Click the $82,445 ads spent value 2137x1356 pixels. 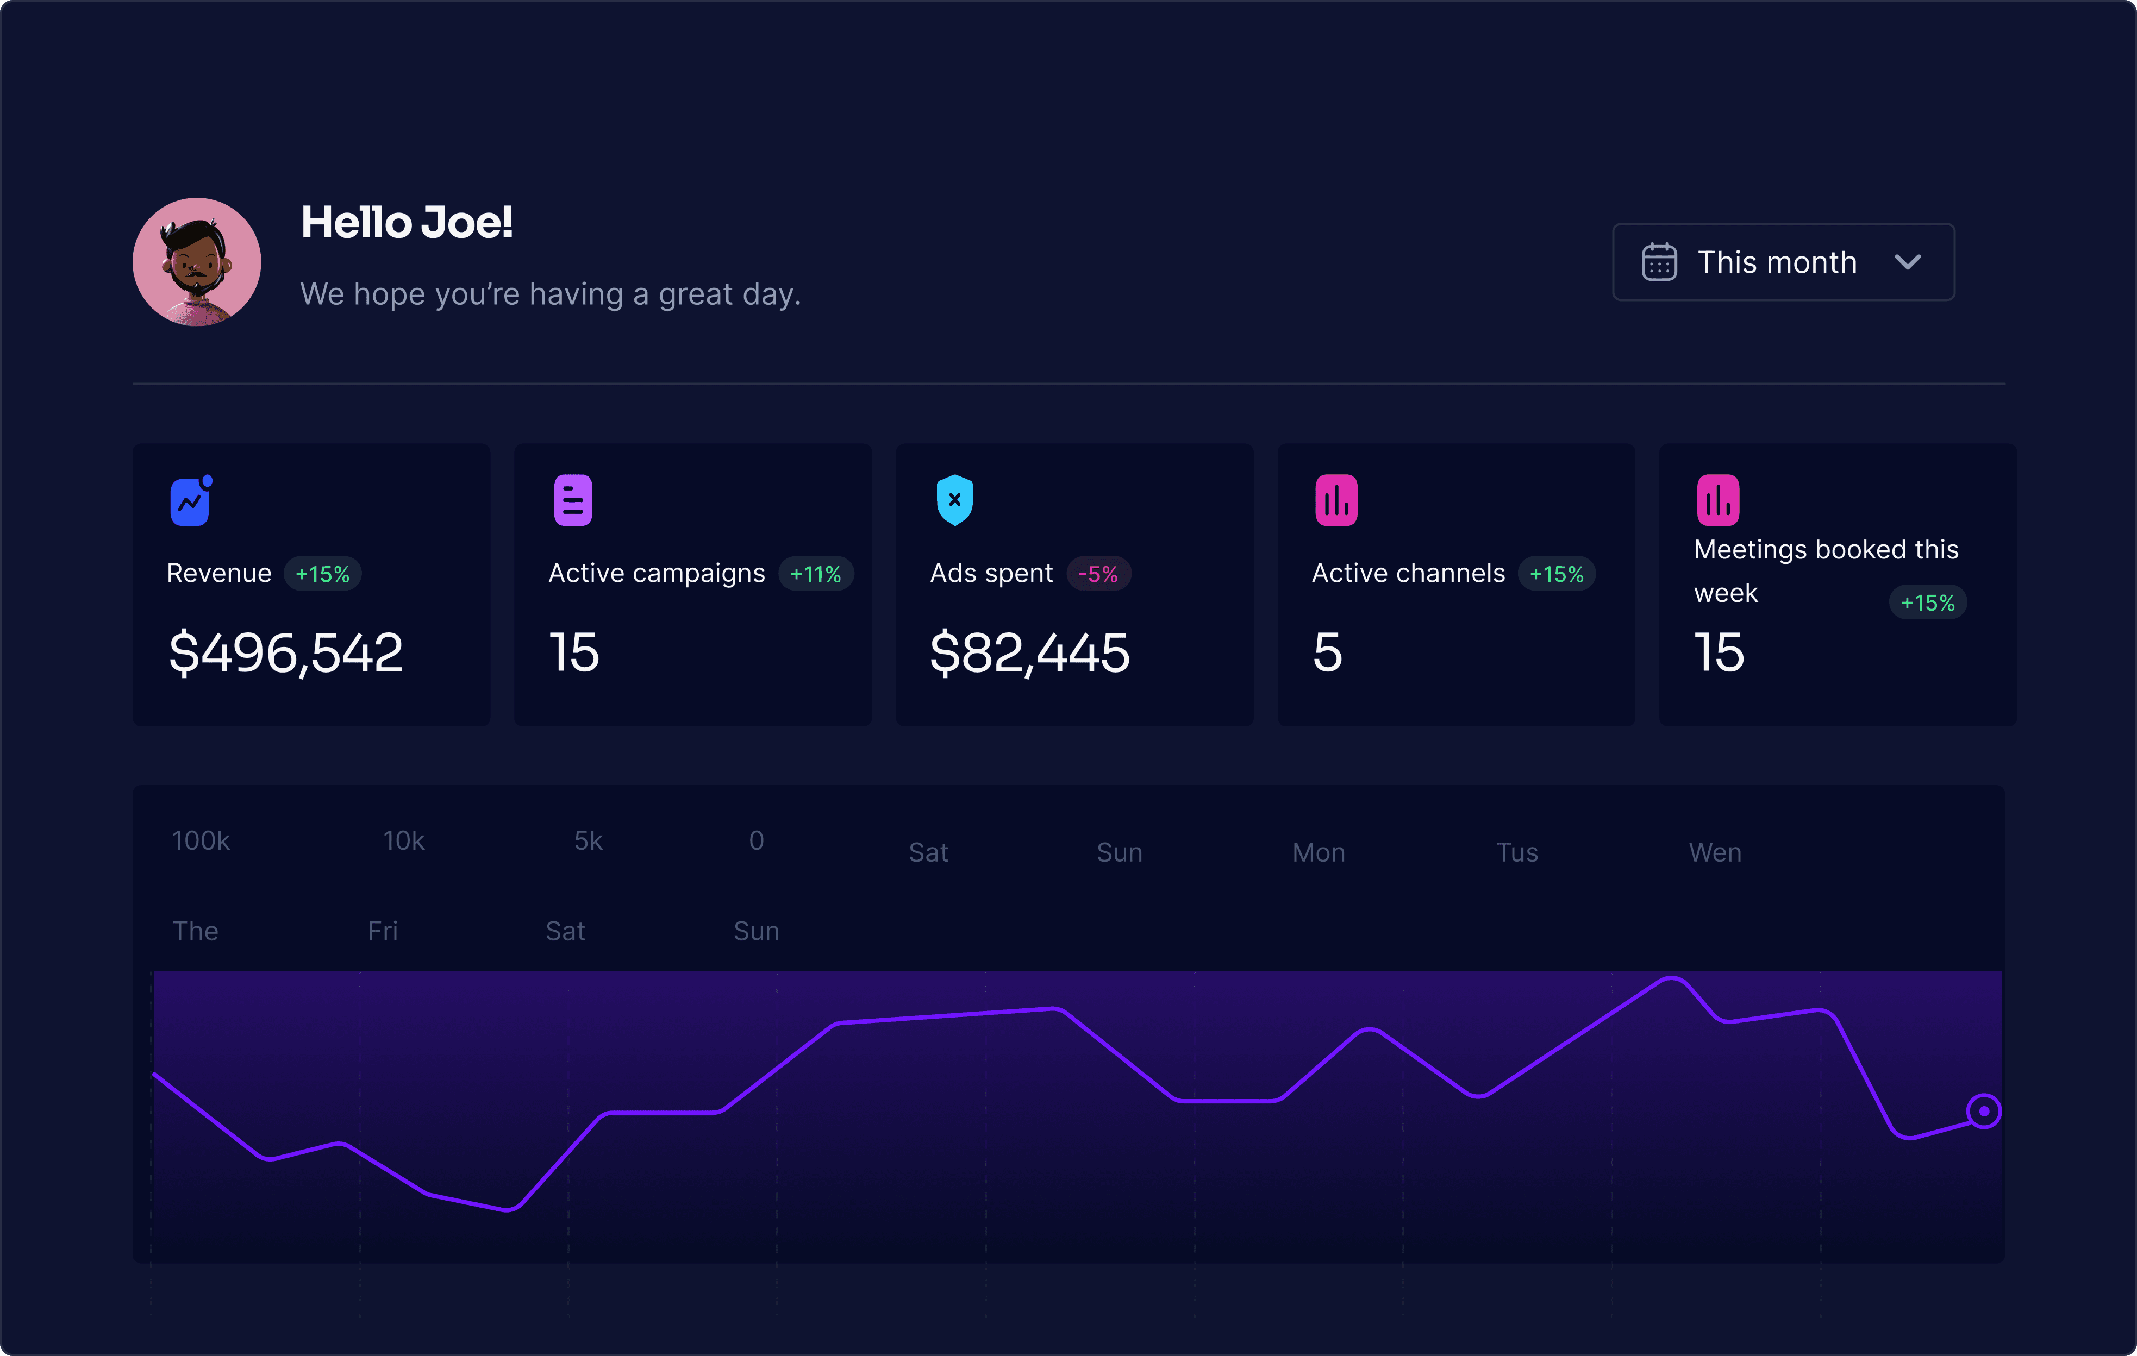tap(1029, 652)
